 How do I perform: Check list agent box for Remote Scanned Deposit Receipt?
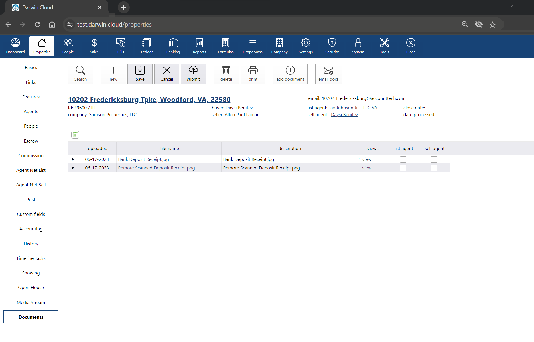(403, 168)
